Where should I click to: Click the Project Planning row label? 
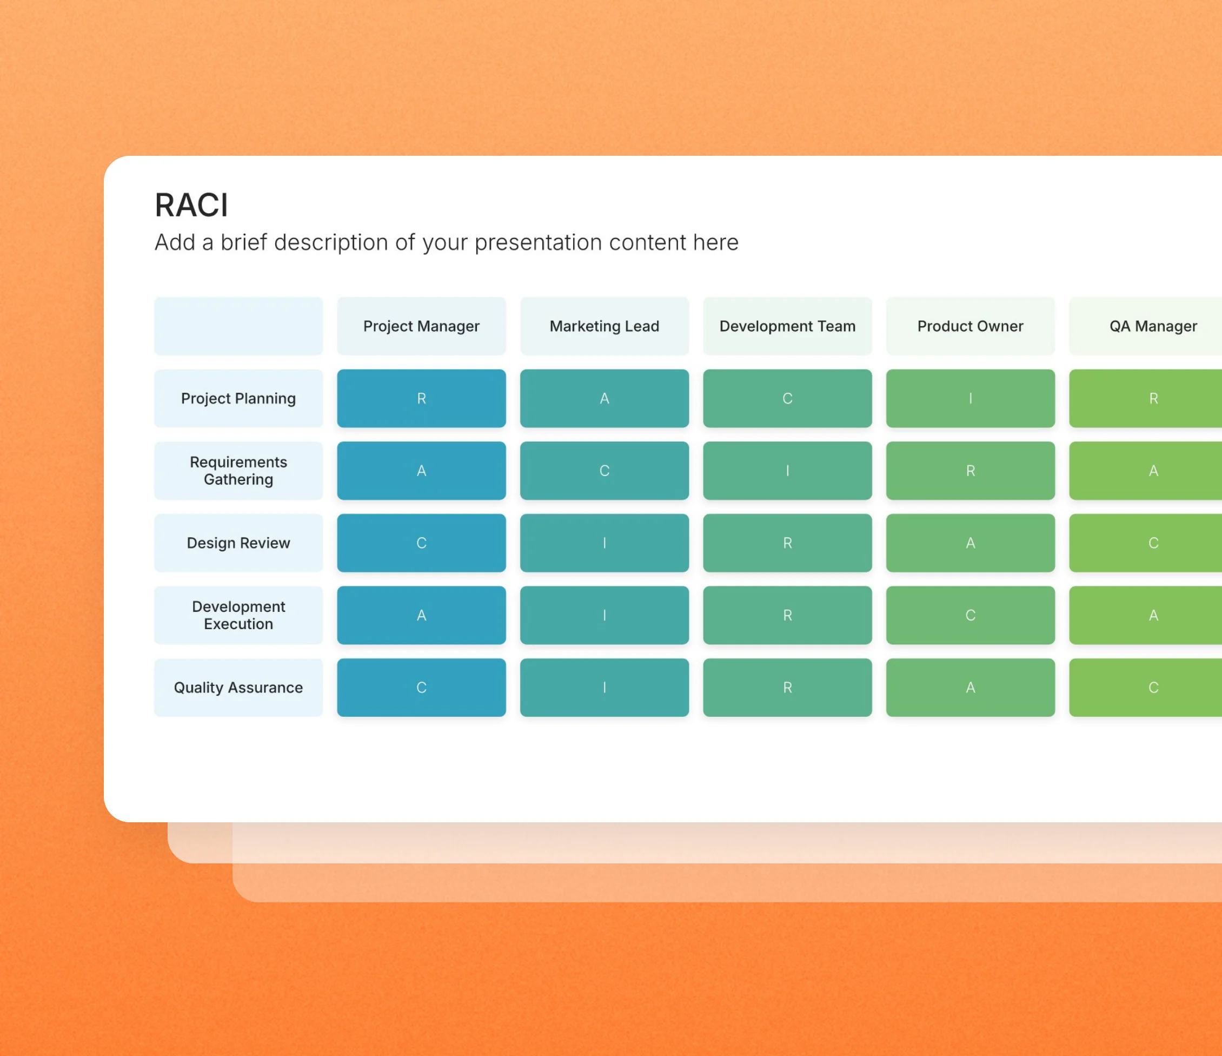[x=238, y=398]
